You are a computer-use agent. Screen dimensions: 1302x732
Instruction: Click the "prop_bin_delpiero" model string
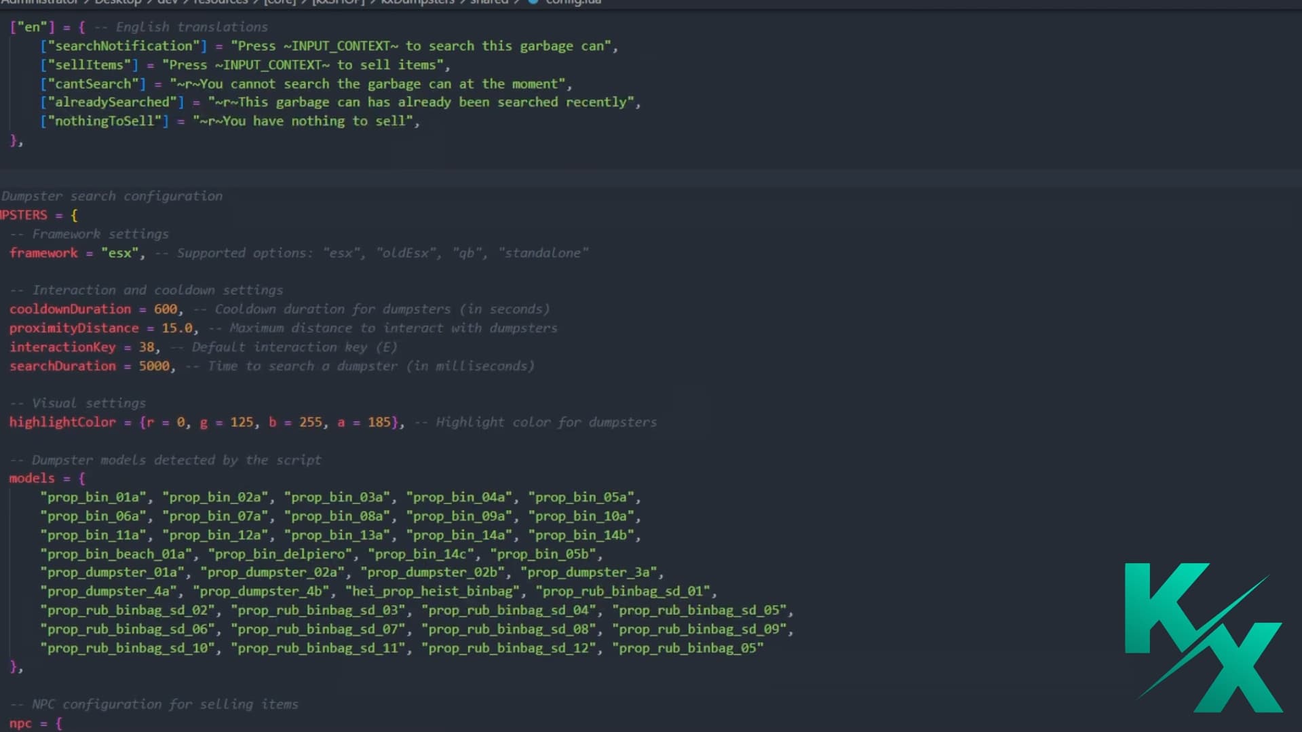(280, 554)
